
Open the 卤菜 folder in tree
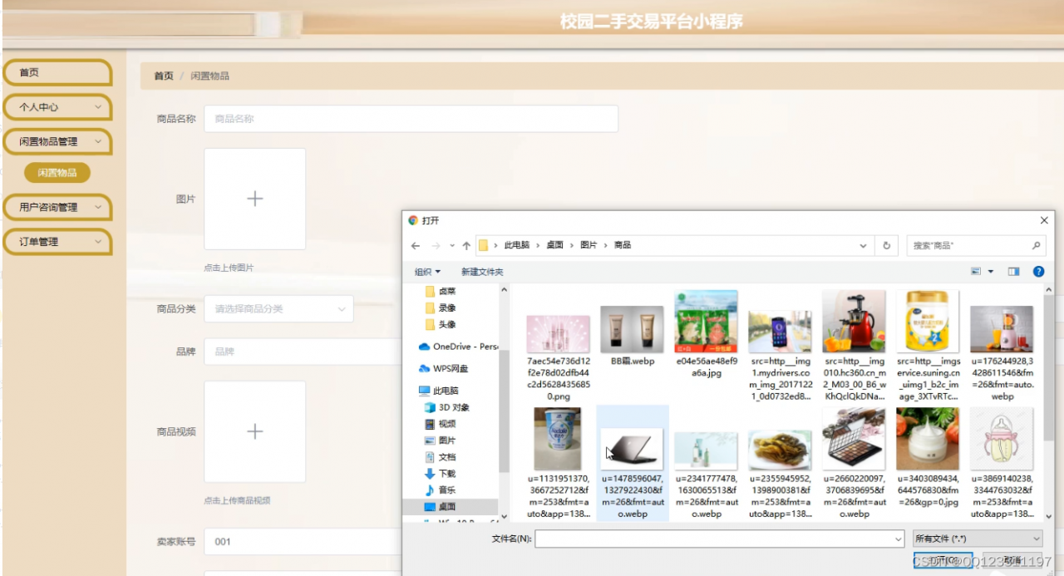(x=441, y=291)
